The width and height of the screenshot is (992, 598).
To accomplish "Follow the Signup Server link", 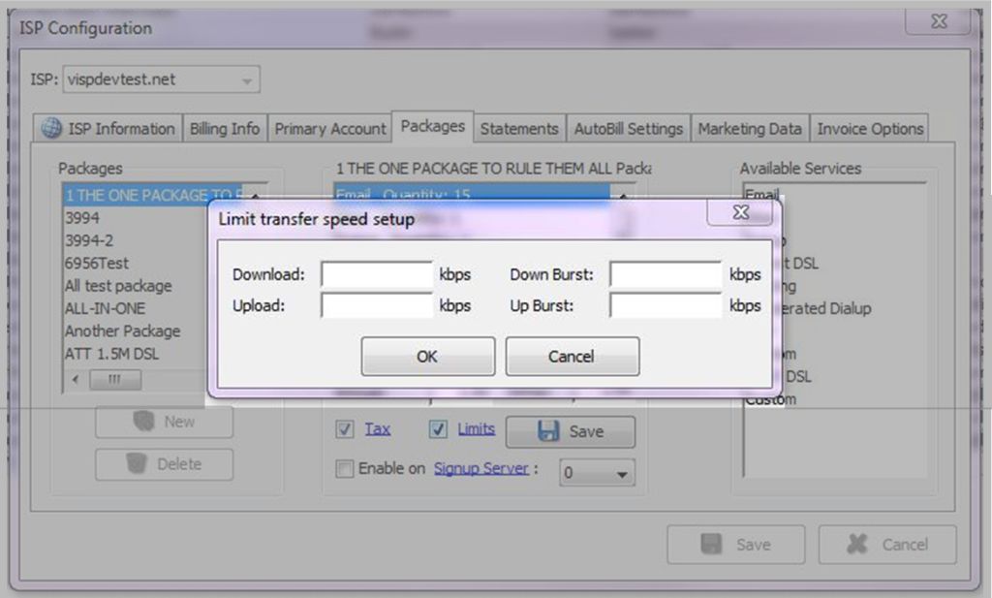I will point(480,468).
